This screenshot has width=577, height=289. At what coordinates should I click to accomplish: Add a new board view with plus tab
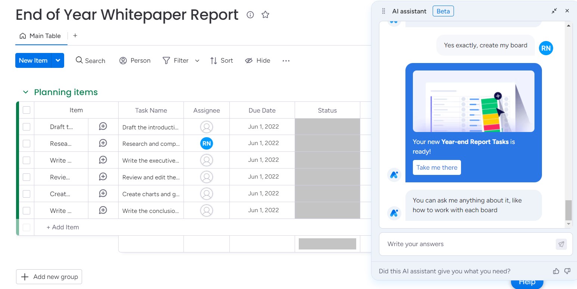(75, 36)
